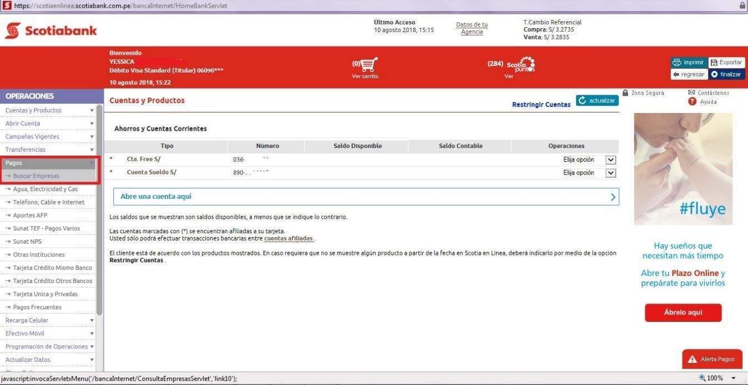Screen dimensions: 748x385
Task: Click the Scotiabank logo
Action: click(51, 30)
